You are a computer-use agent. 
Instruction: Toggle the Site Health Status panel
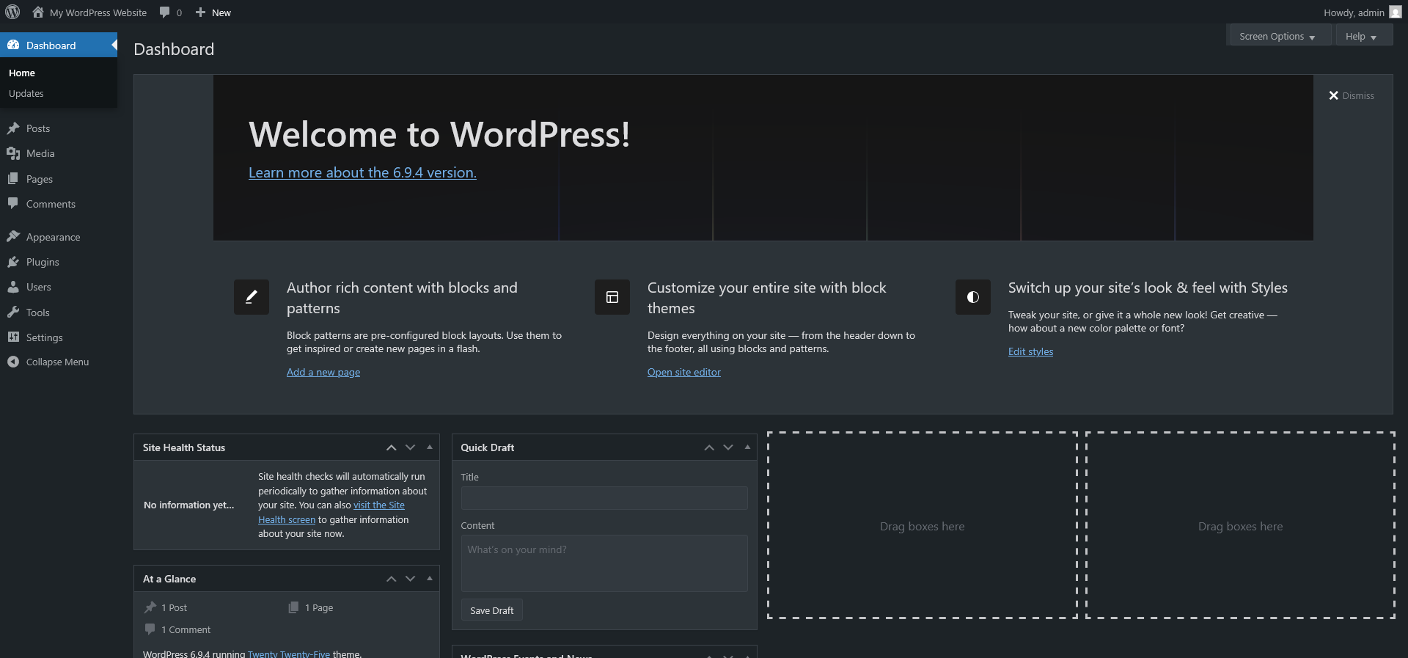point(430,447)
